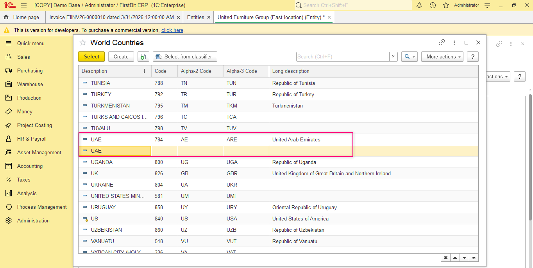Click help button in background entity form

pos(519,76)
